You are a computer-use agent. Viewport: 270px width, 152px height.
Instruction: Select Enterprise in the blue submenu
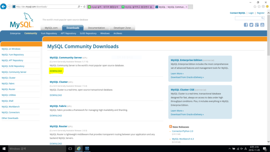coord(15,33)
